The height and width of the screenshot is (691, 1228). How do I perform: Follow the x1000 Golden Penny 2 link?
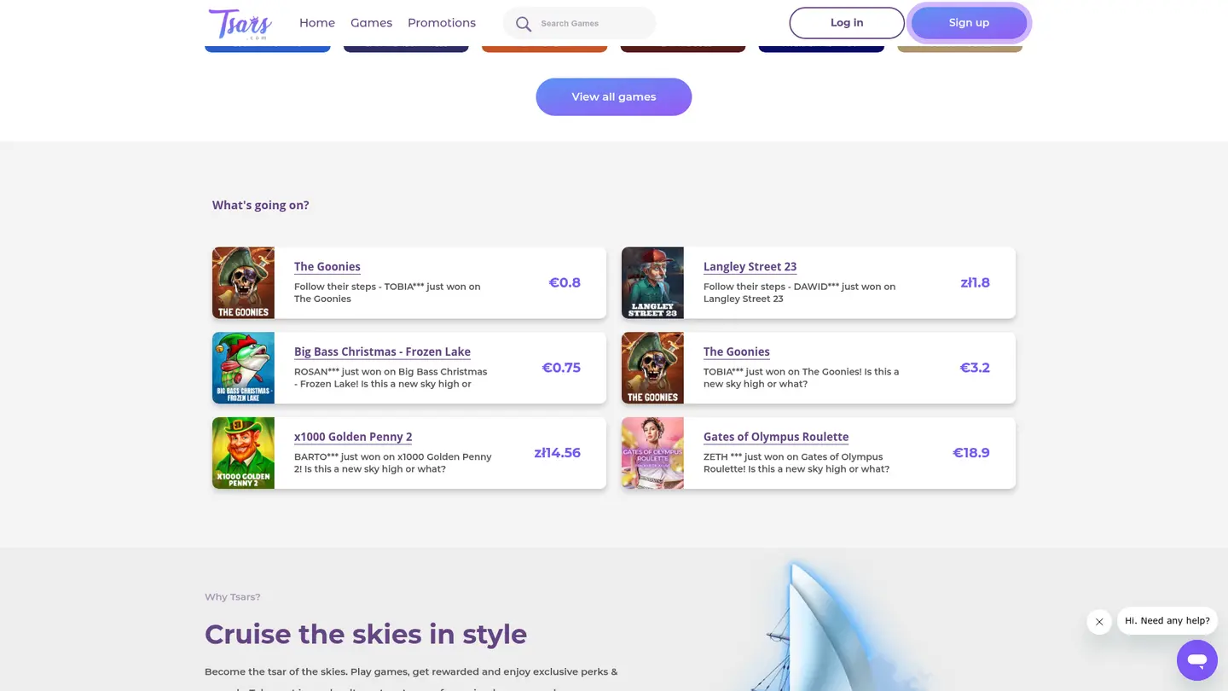point(353,437)
